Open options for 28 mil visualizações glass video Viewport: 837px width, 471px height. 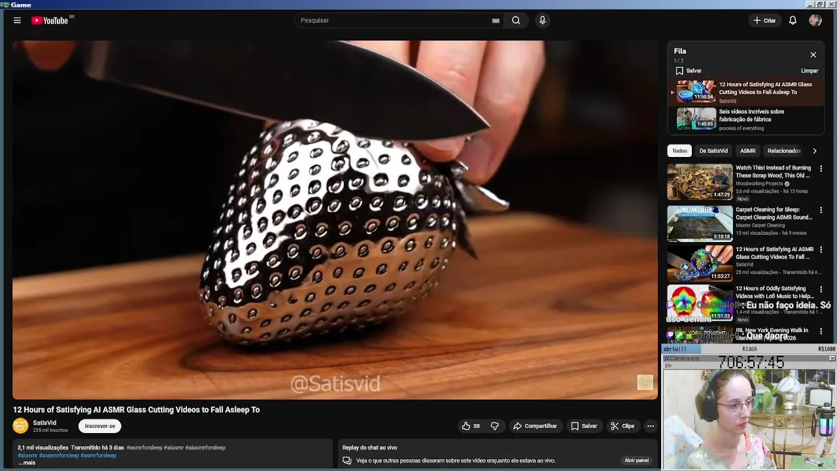point(821,250)
